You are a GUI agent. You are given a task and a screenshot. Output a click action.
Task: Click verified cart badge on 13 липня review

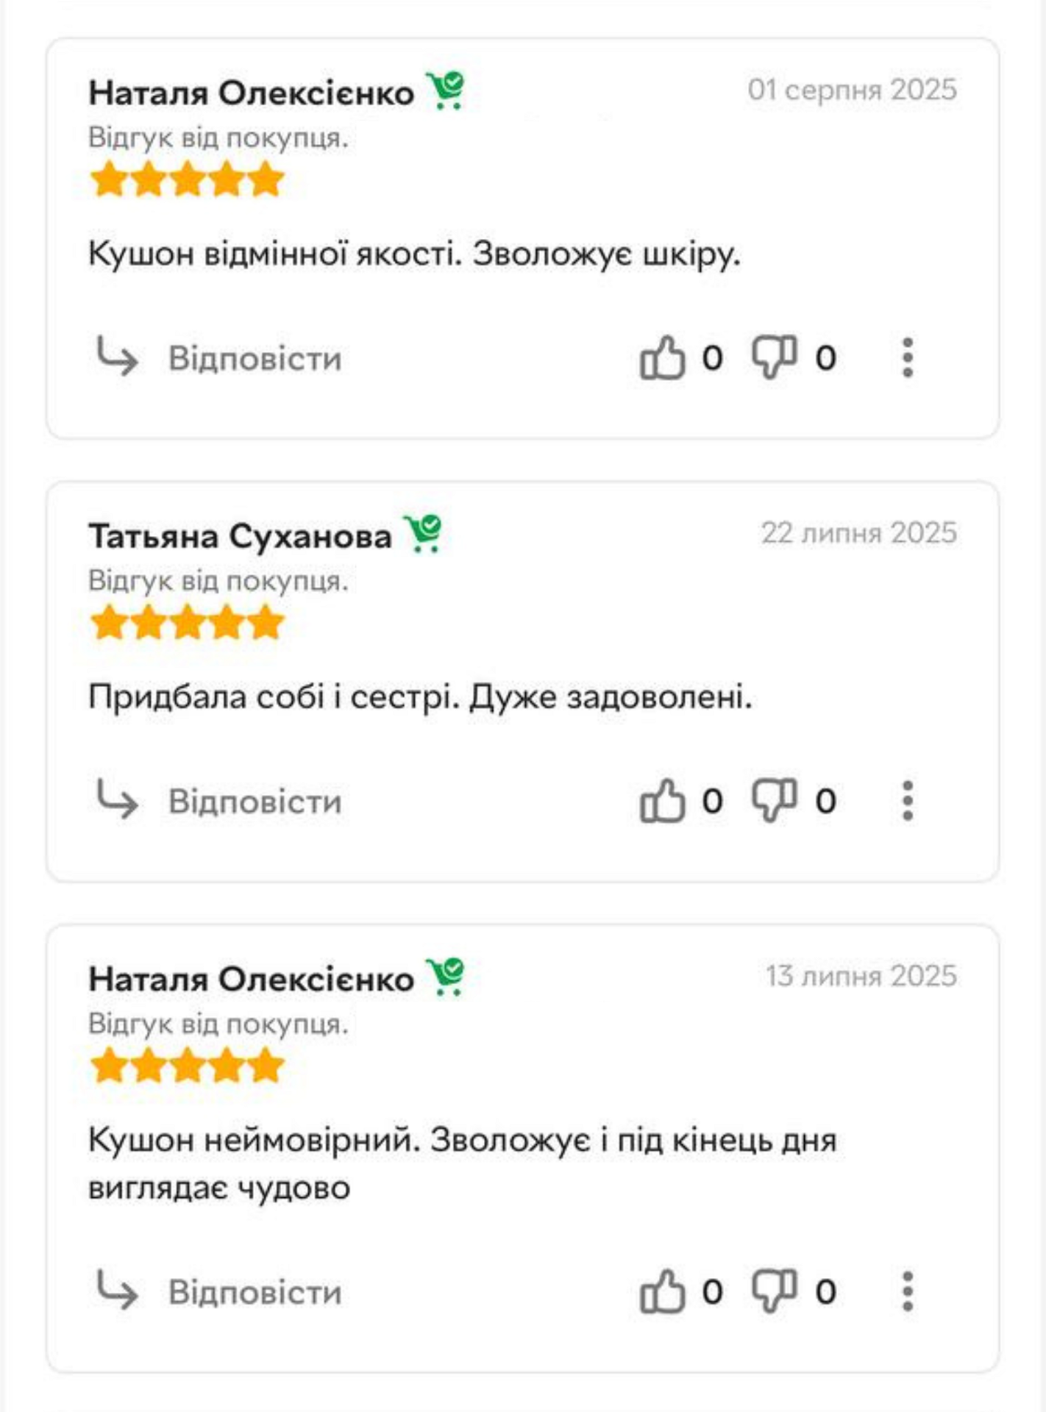tap(446, 977)
